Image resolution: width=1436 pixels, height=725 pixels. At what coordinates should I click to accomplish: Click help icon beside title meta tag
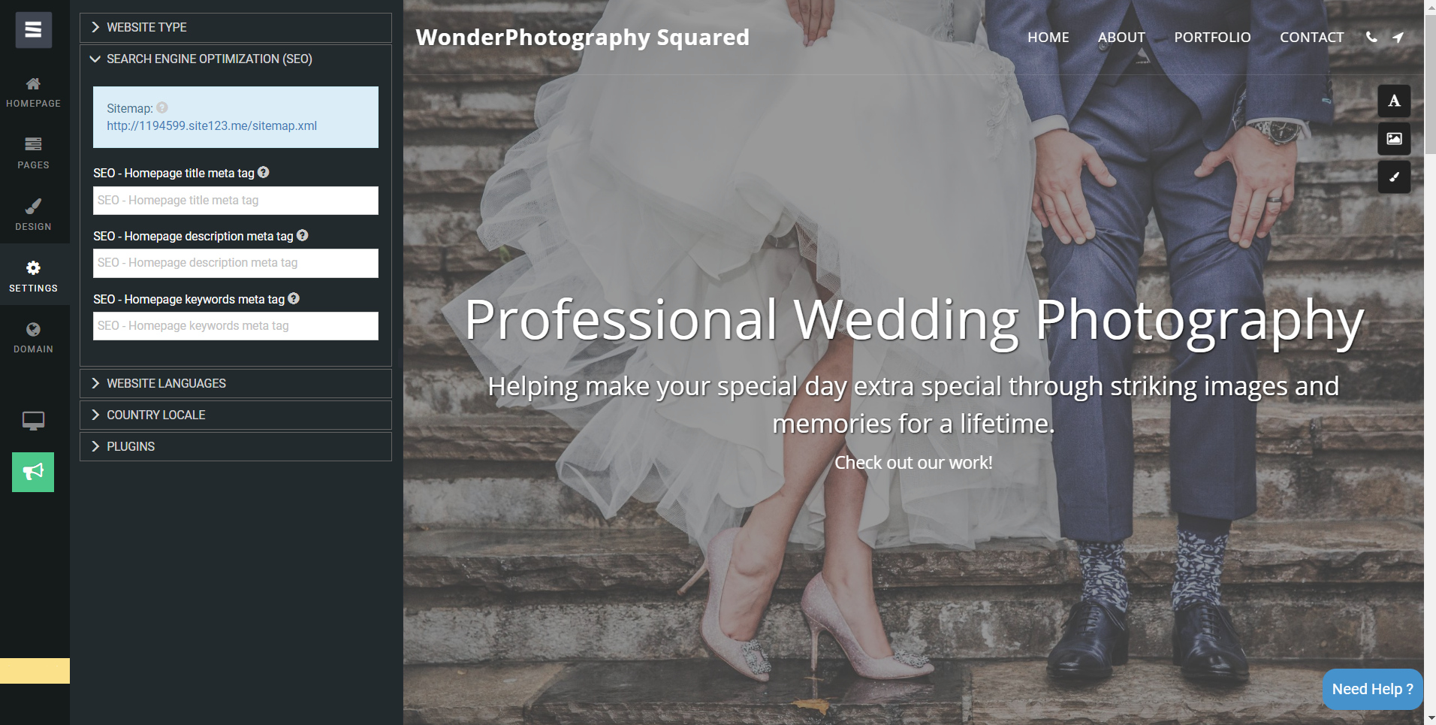point(264,172)
